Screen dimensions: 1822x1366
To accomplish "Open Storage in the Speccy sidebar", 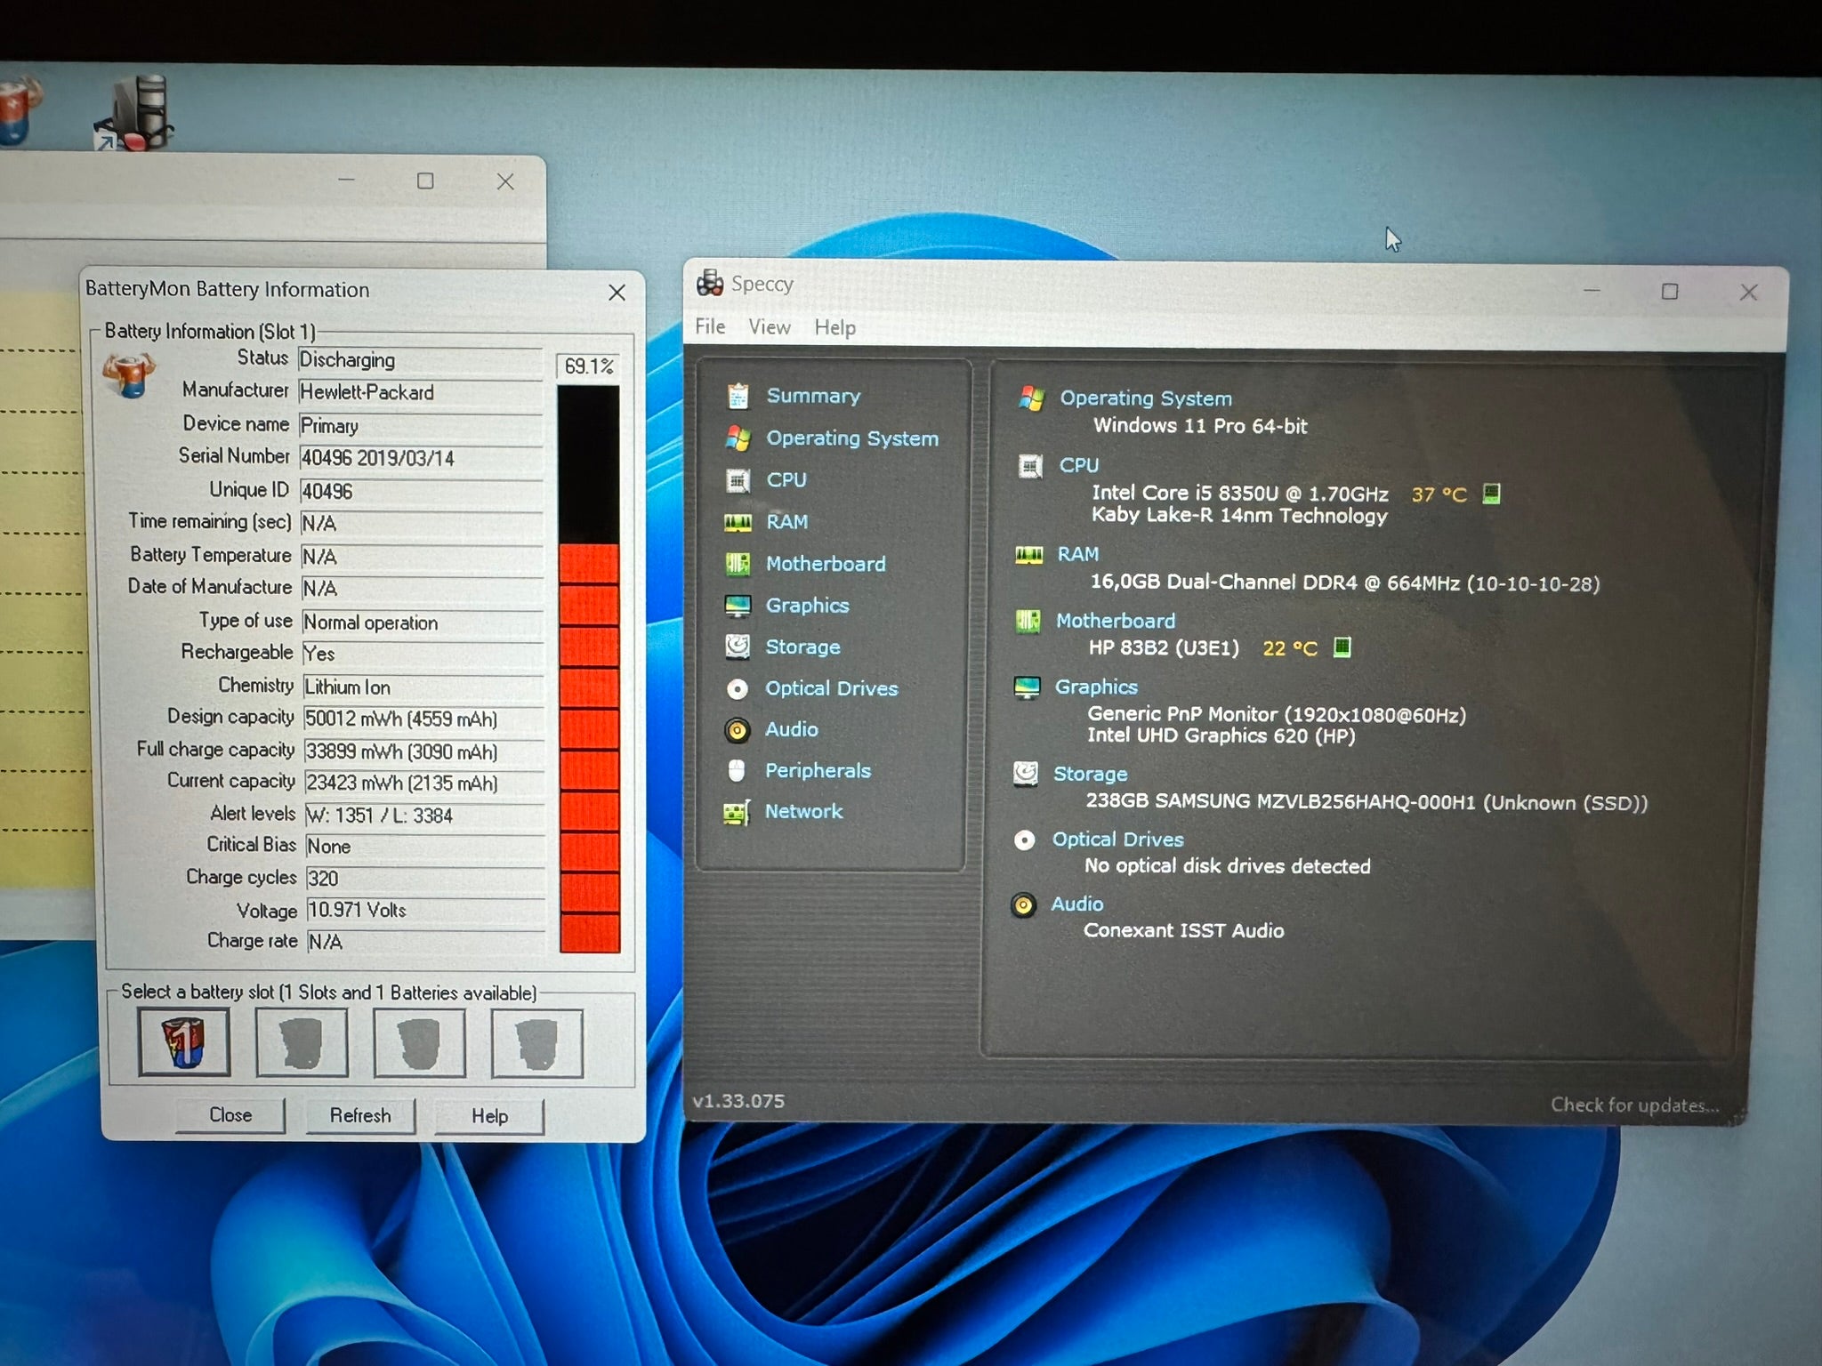I will point(802,647).
